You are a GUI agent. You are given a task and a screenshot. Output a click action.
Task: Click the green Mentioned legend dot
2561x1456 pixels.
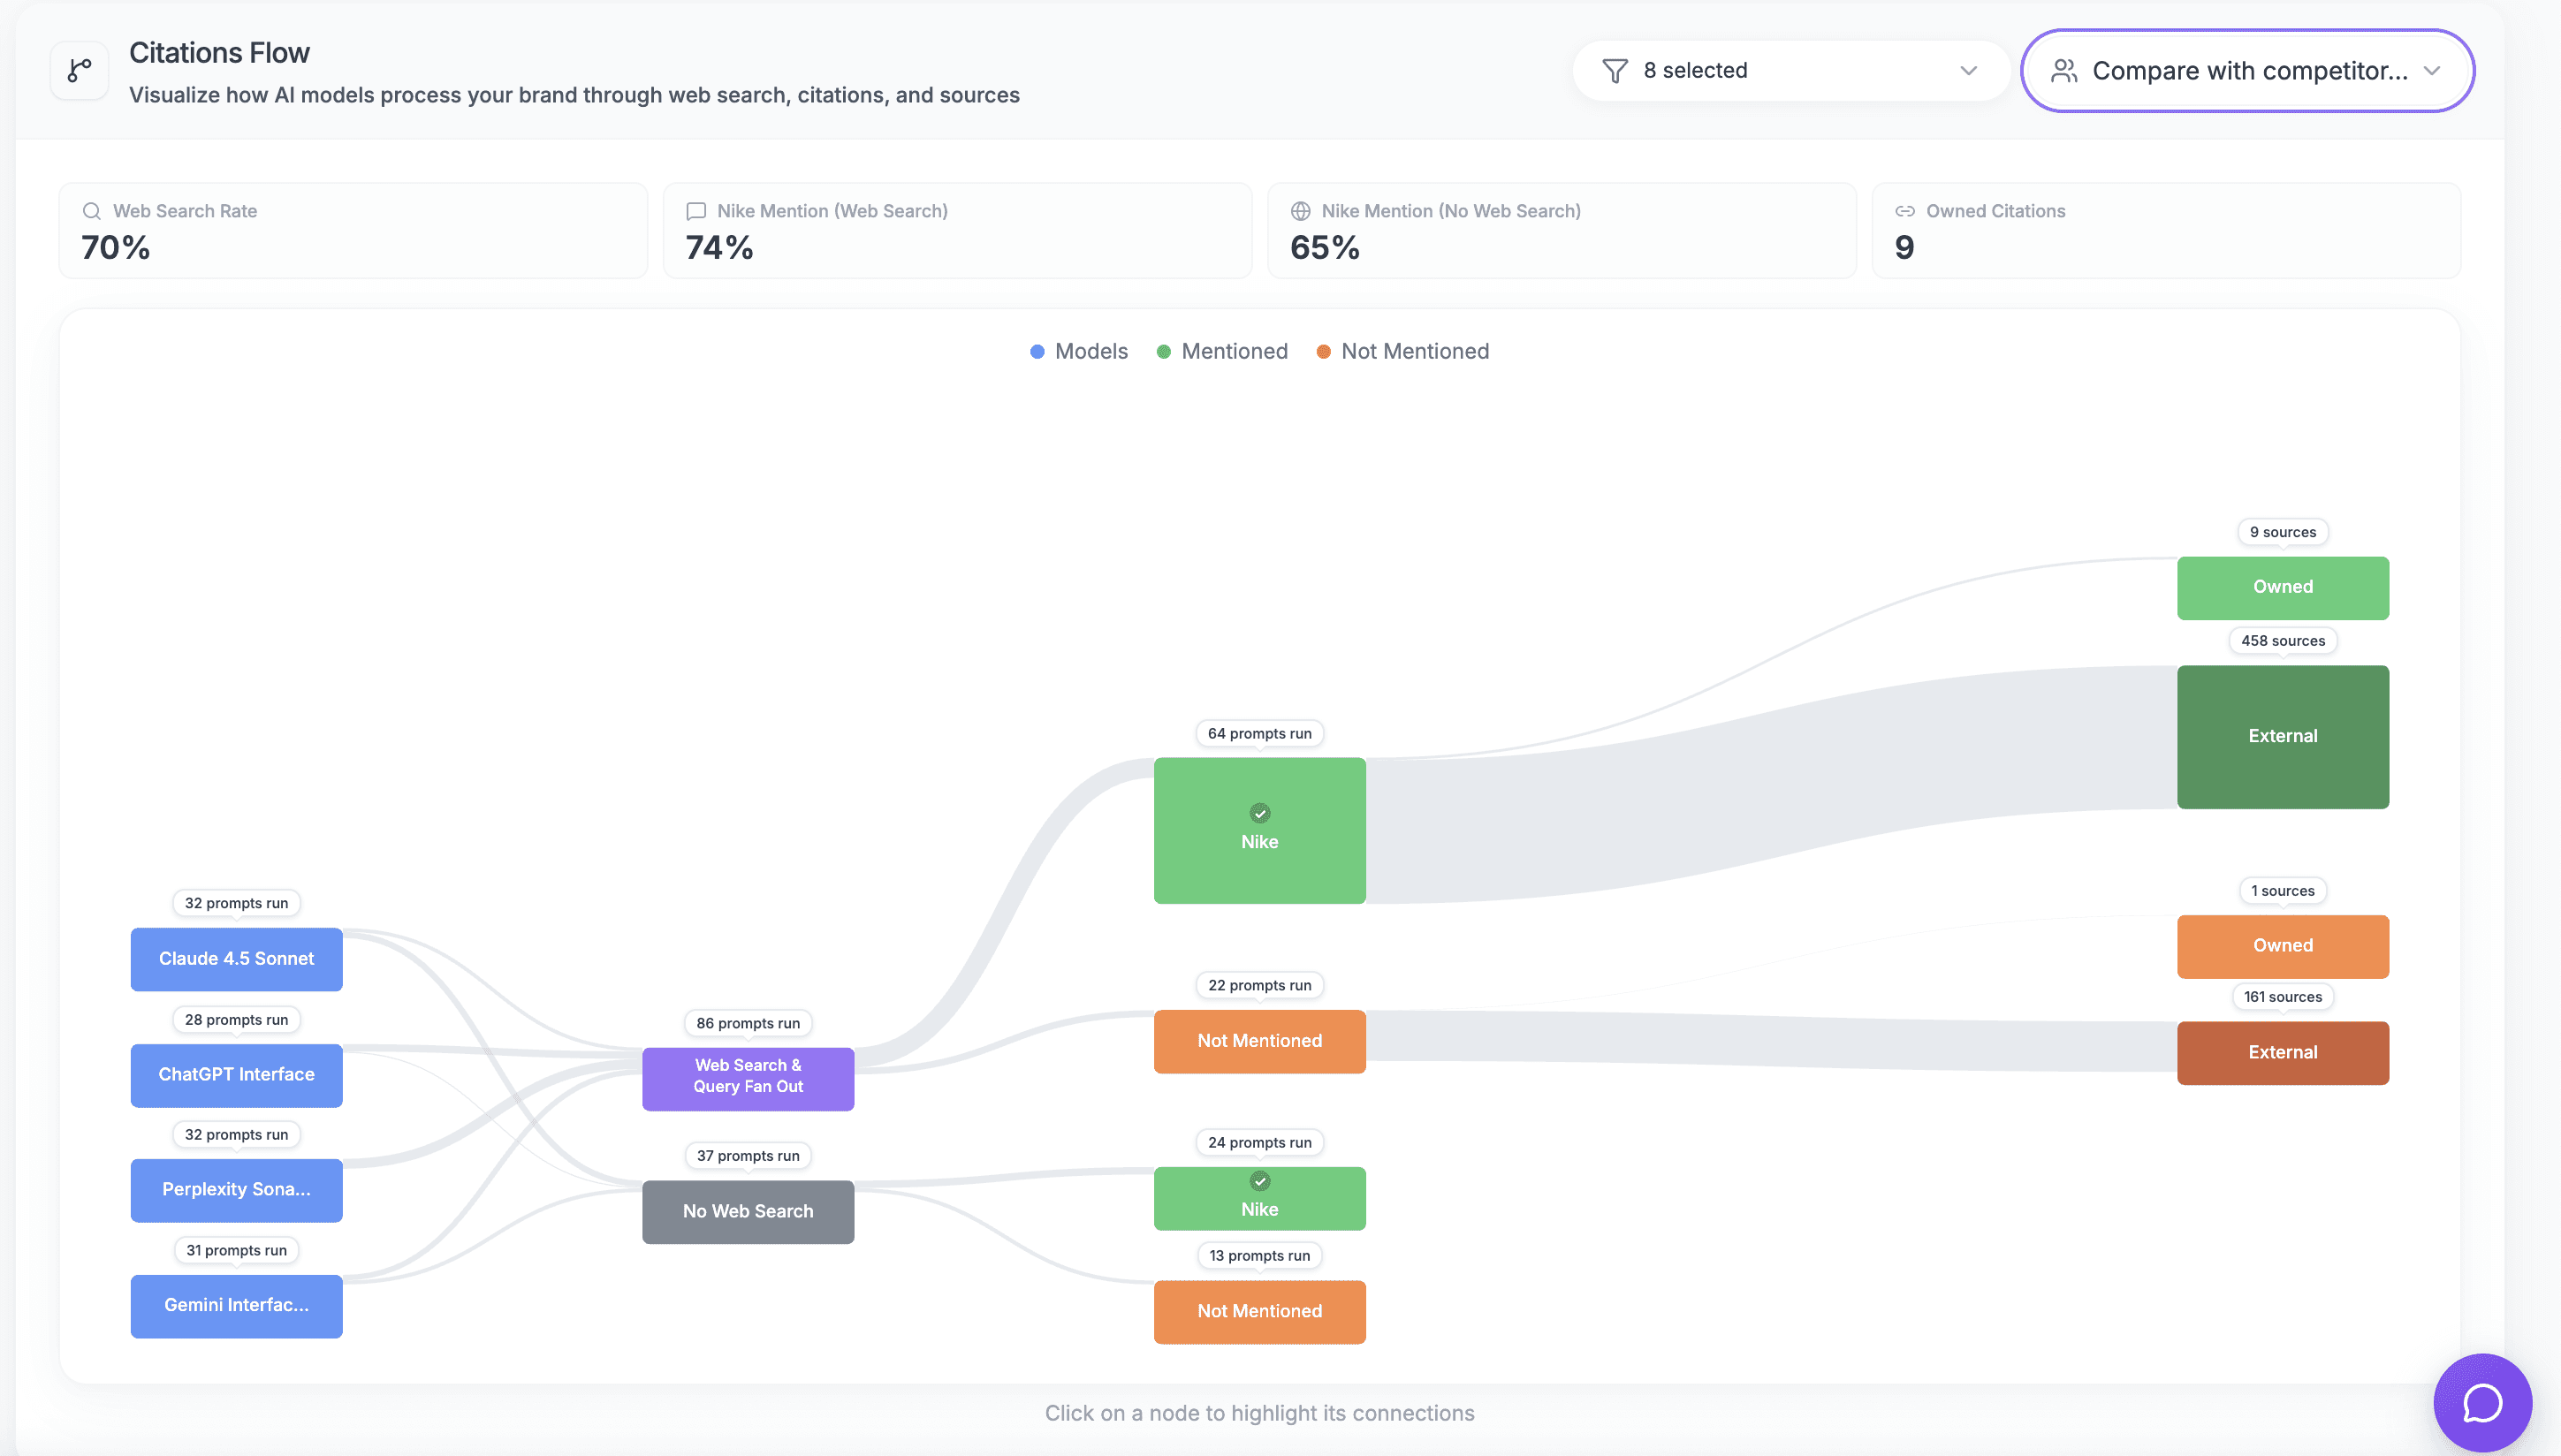point(1163,352)
